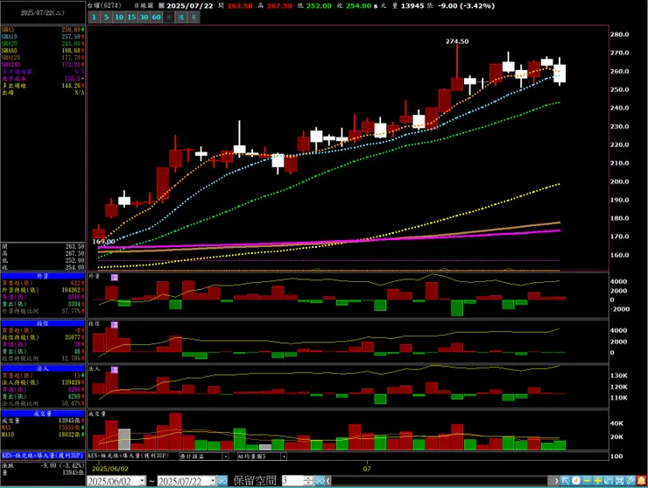Screen dimensions: 648x488
Task: Select the 30-minute timeframe button
Action: pyautogui.click(x=144, y=18)
